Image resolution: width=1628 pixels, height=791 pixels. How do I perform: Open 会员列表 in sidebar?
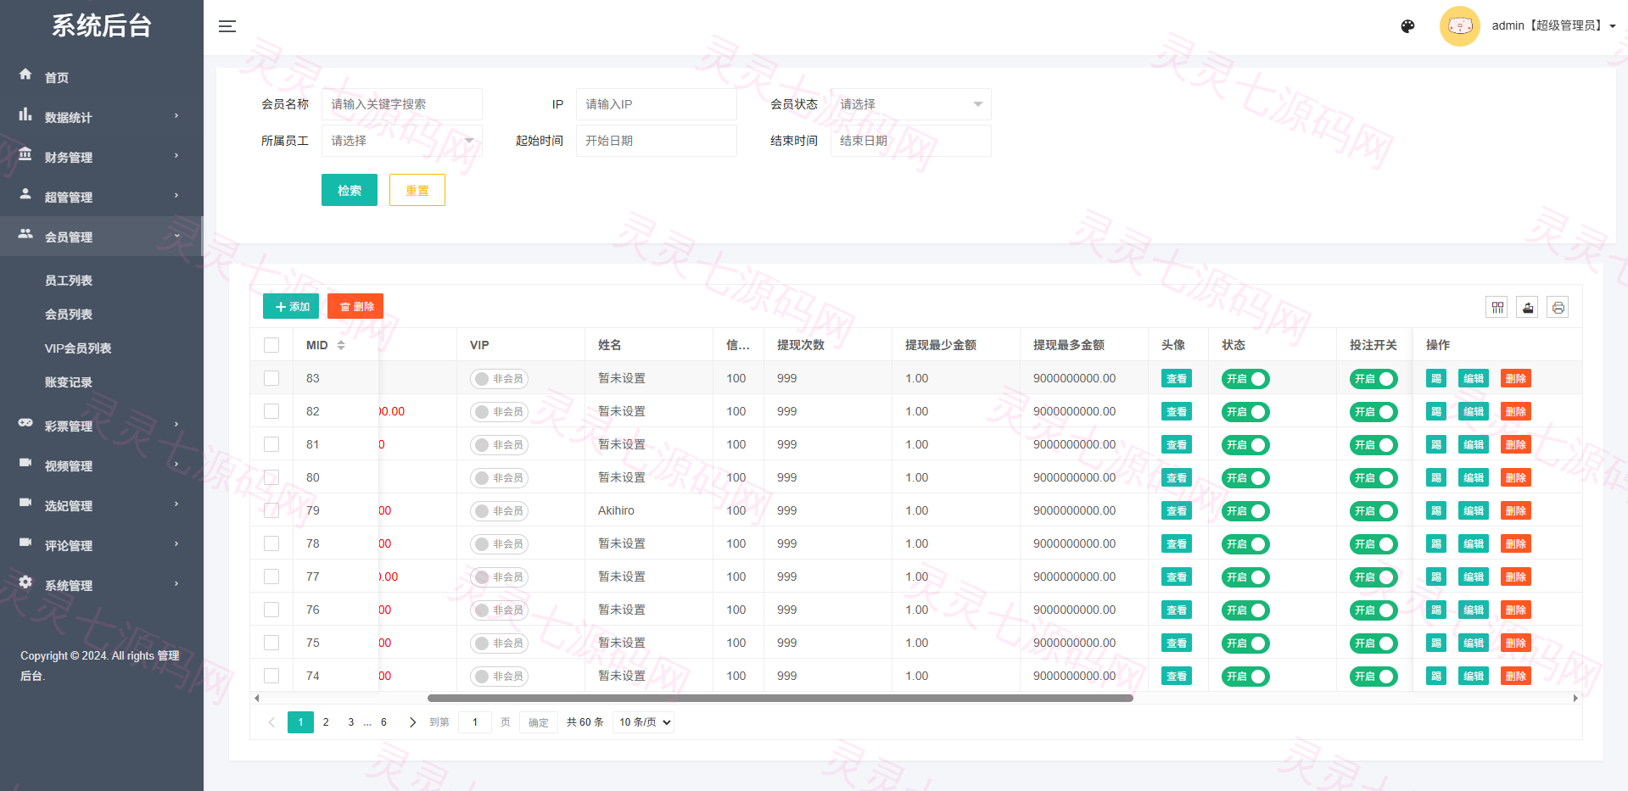click(69, 315)
